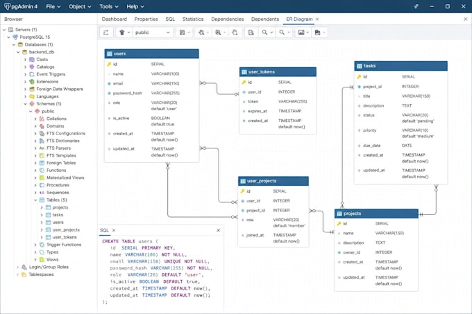Select the user_tokens table header in diagram
Viewport: 472px width, 314px height.
coord(278,72)
